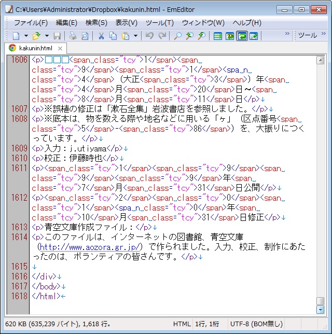Click the HTML configuration in status bar
The height and width of the screenshot is (334, 332).
(182, 324)
